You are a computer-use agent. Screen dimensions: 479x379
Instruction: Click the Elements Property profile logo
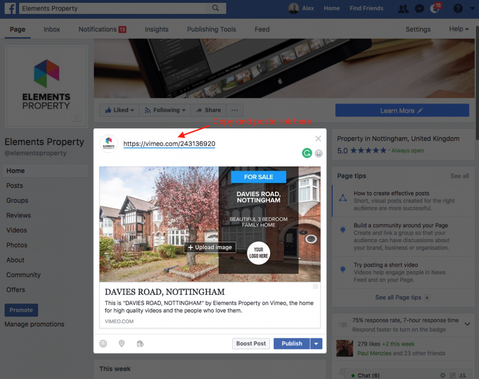click(x=47, y=86)
